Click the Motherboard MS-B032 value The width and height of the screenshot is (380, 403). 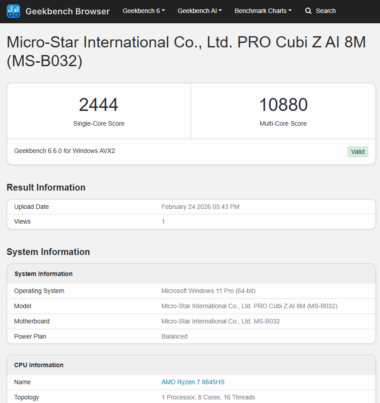pos(220,321)
